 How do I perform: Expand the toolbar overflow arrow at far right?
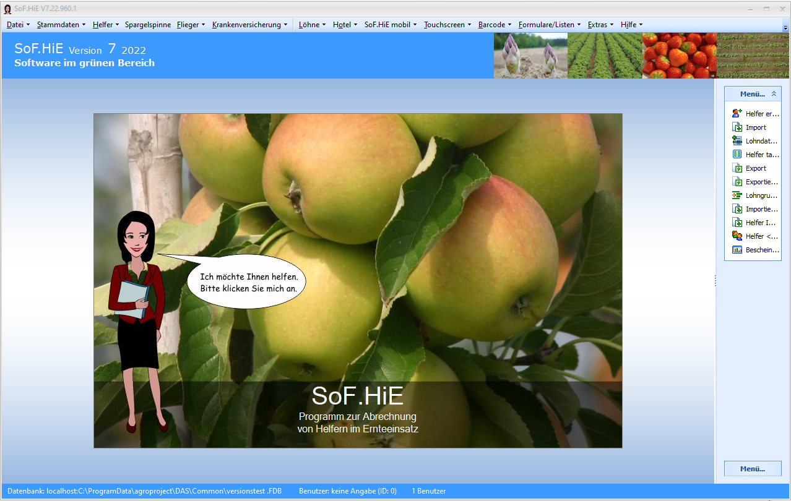pos(786,28)
